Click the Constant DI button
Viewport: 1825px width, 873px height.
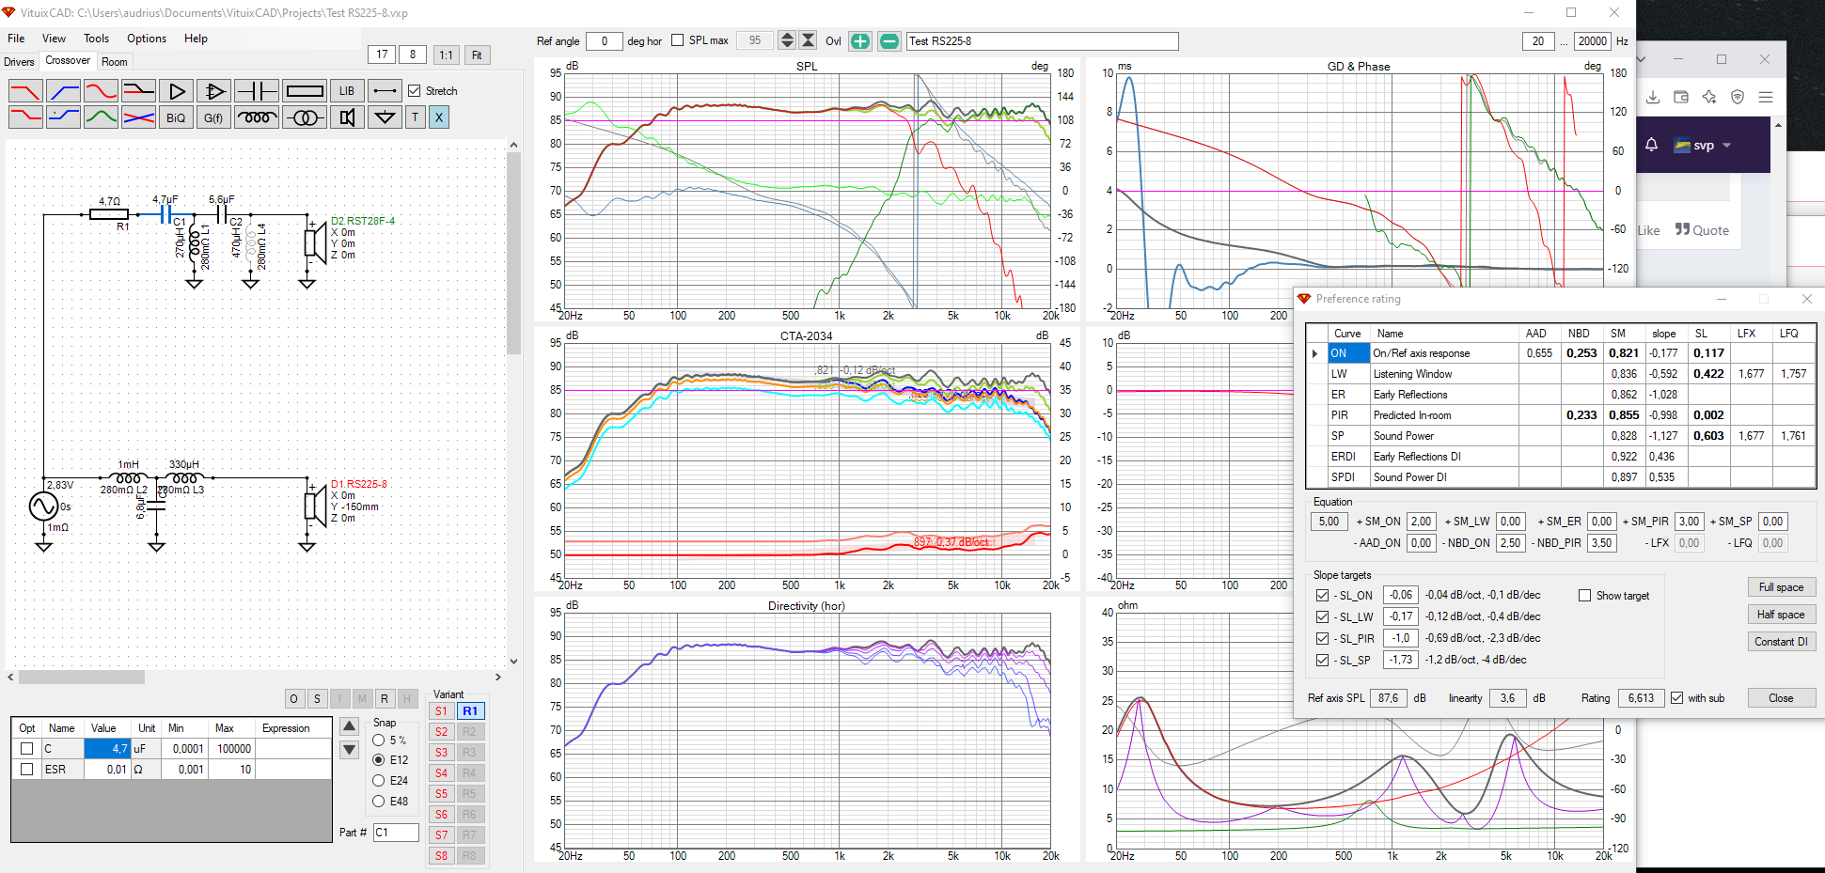click(1781, 642)
